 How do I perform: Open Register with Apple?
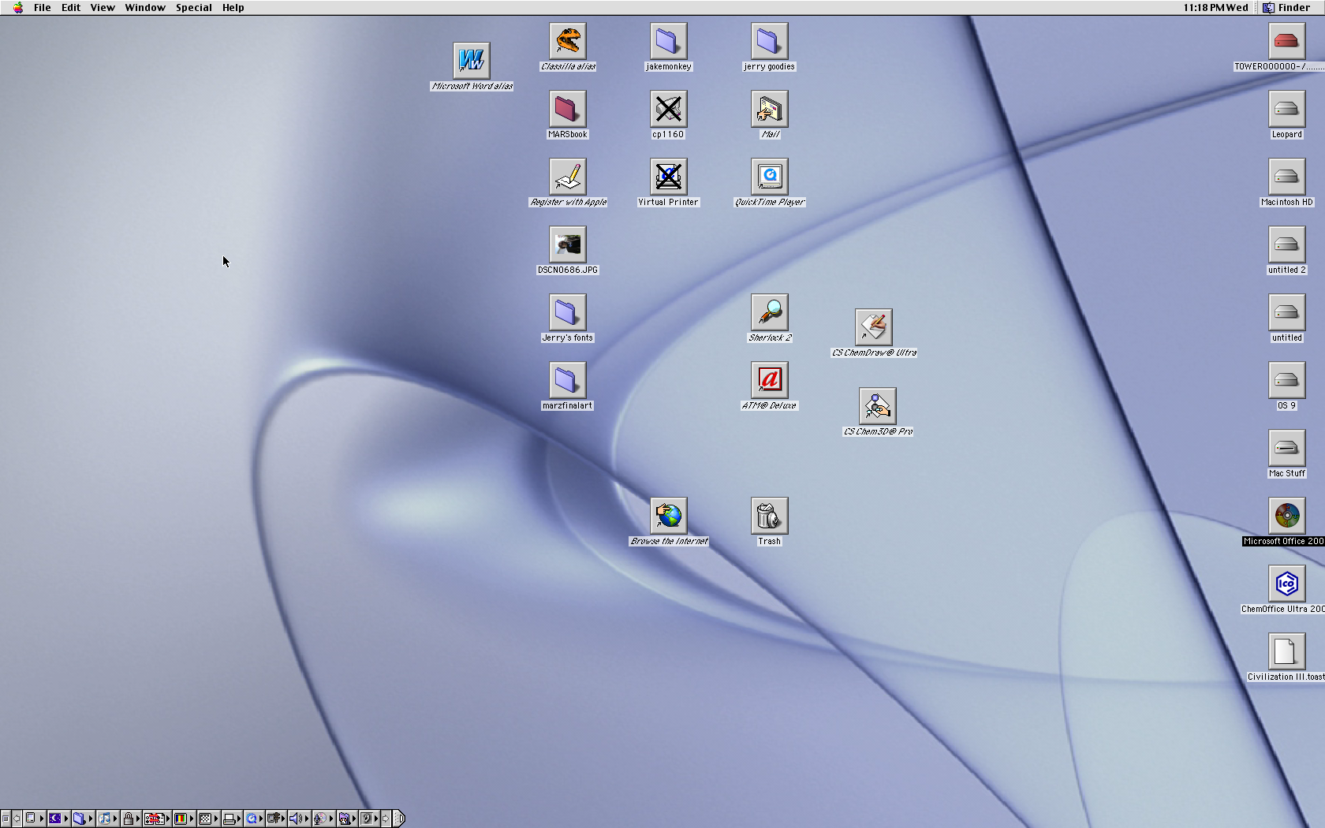(567, 176)
